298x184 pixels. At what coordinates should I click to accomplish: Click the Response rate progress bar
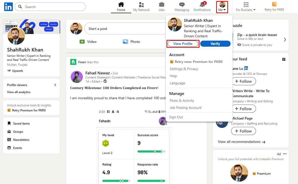click(152, 181)
